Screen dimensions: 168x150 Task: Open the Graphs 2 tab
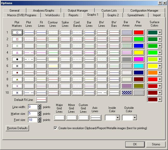point(113,15)
